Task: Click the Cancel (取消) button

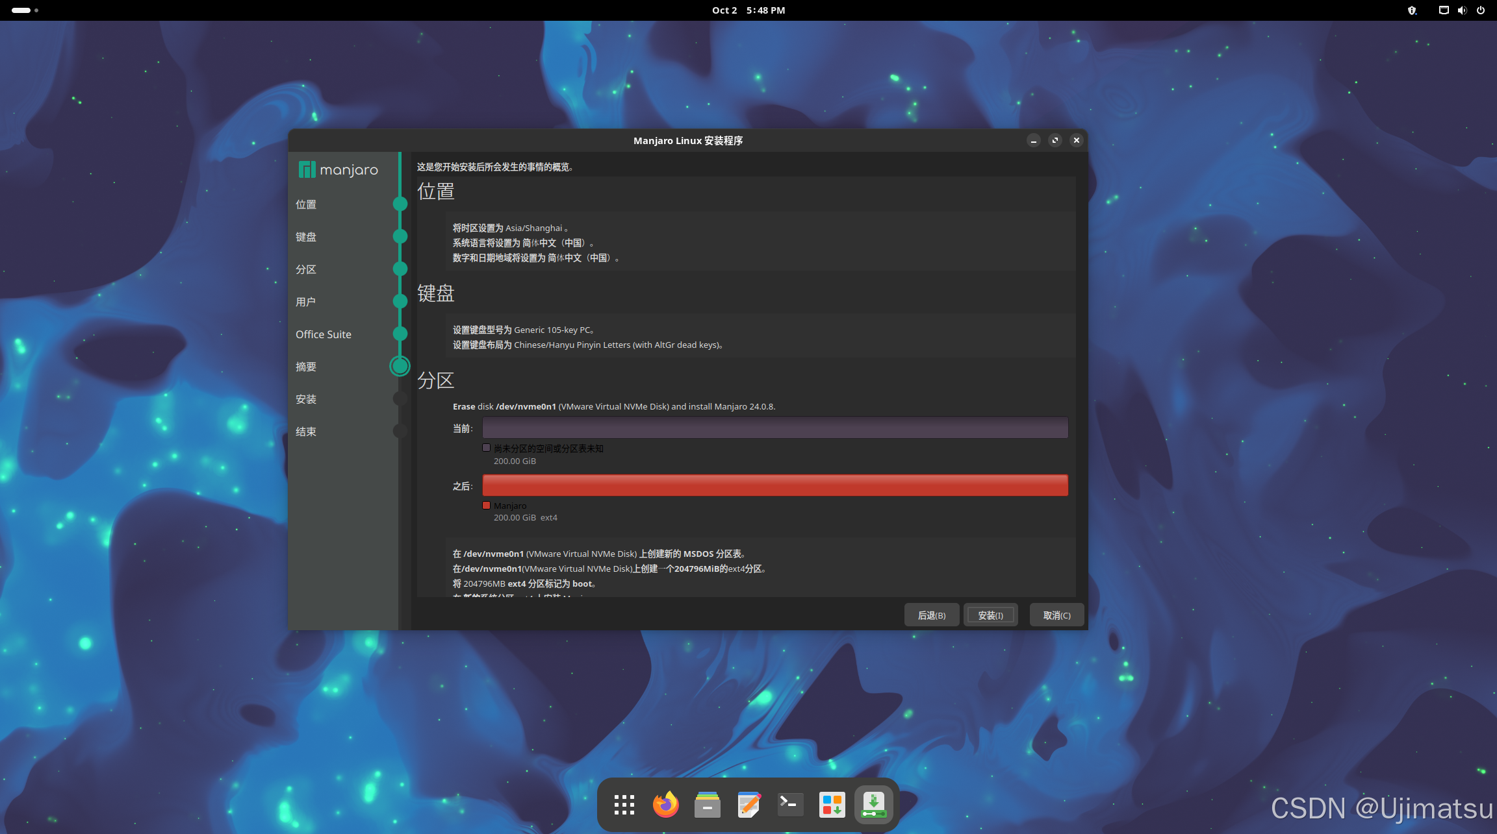Action: [x=1056, y=615]
